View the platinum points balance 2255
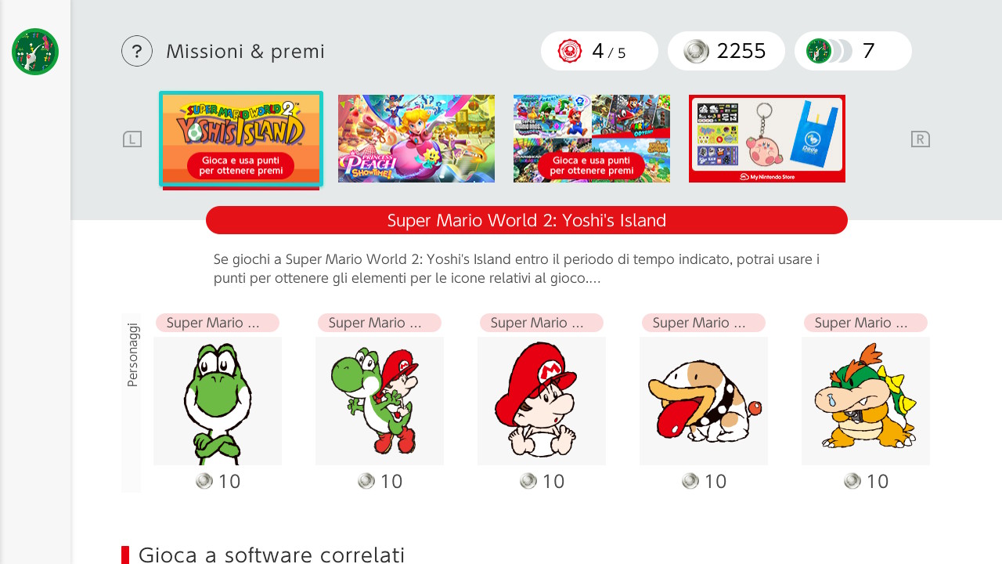The width and height of the screenshot is (1002, 564). click(x=726, y=51)
